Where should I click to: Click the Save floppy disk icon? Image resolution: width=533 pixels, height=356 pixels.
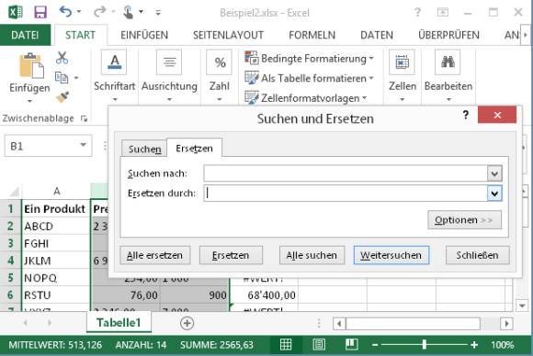point(40,13)
